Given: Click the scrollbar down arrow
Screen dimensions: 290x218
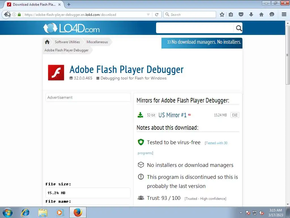Looking at the screenshot, I should pyautogui.click(x=287, y=204).
